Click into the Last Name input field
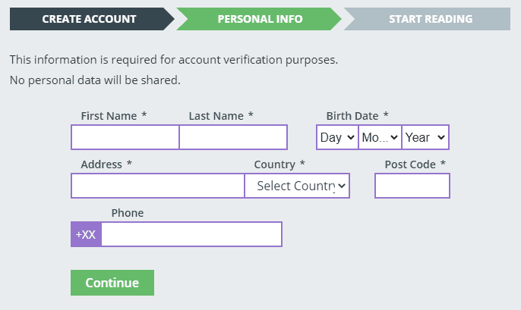 (233, 137)
